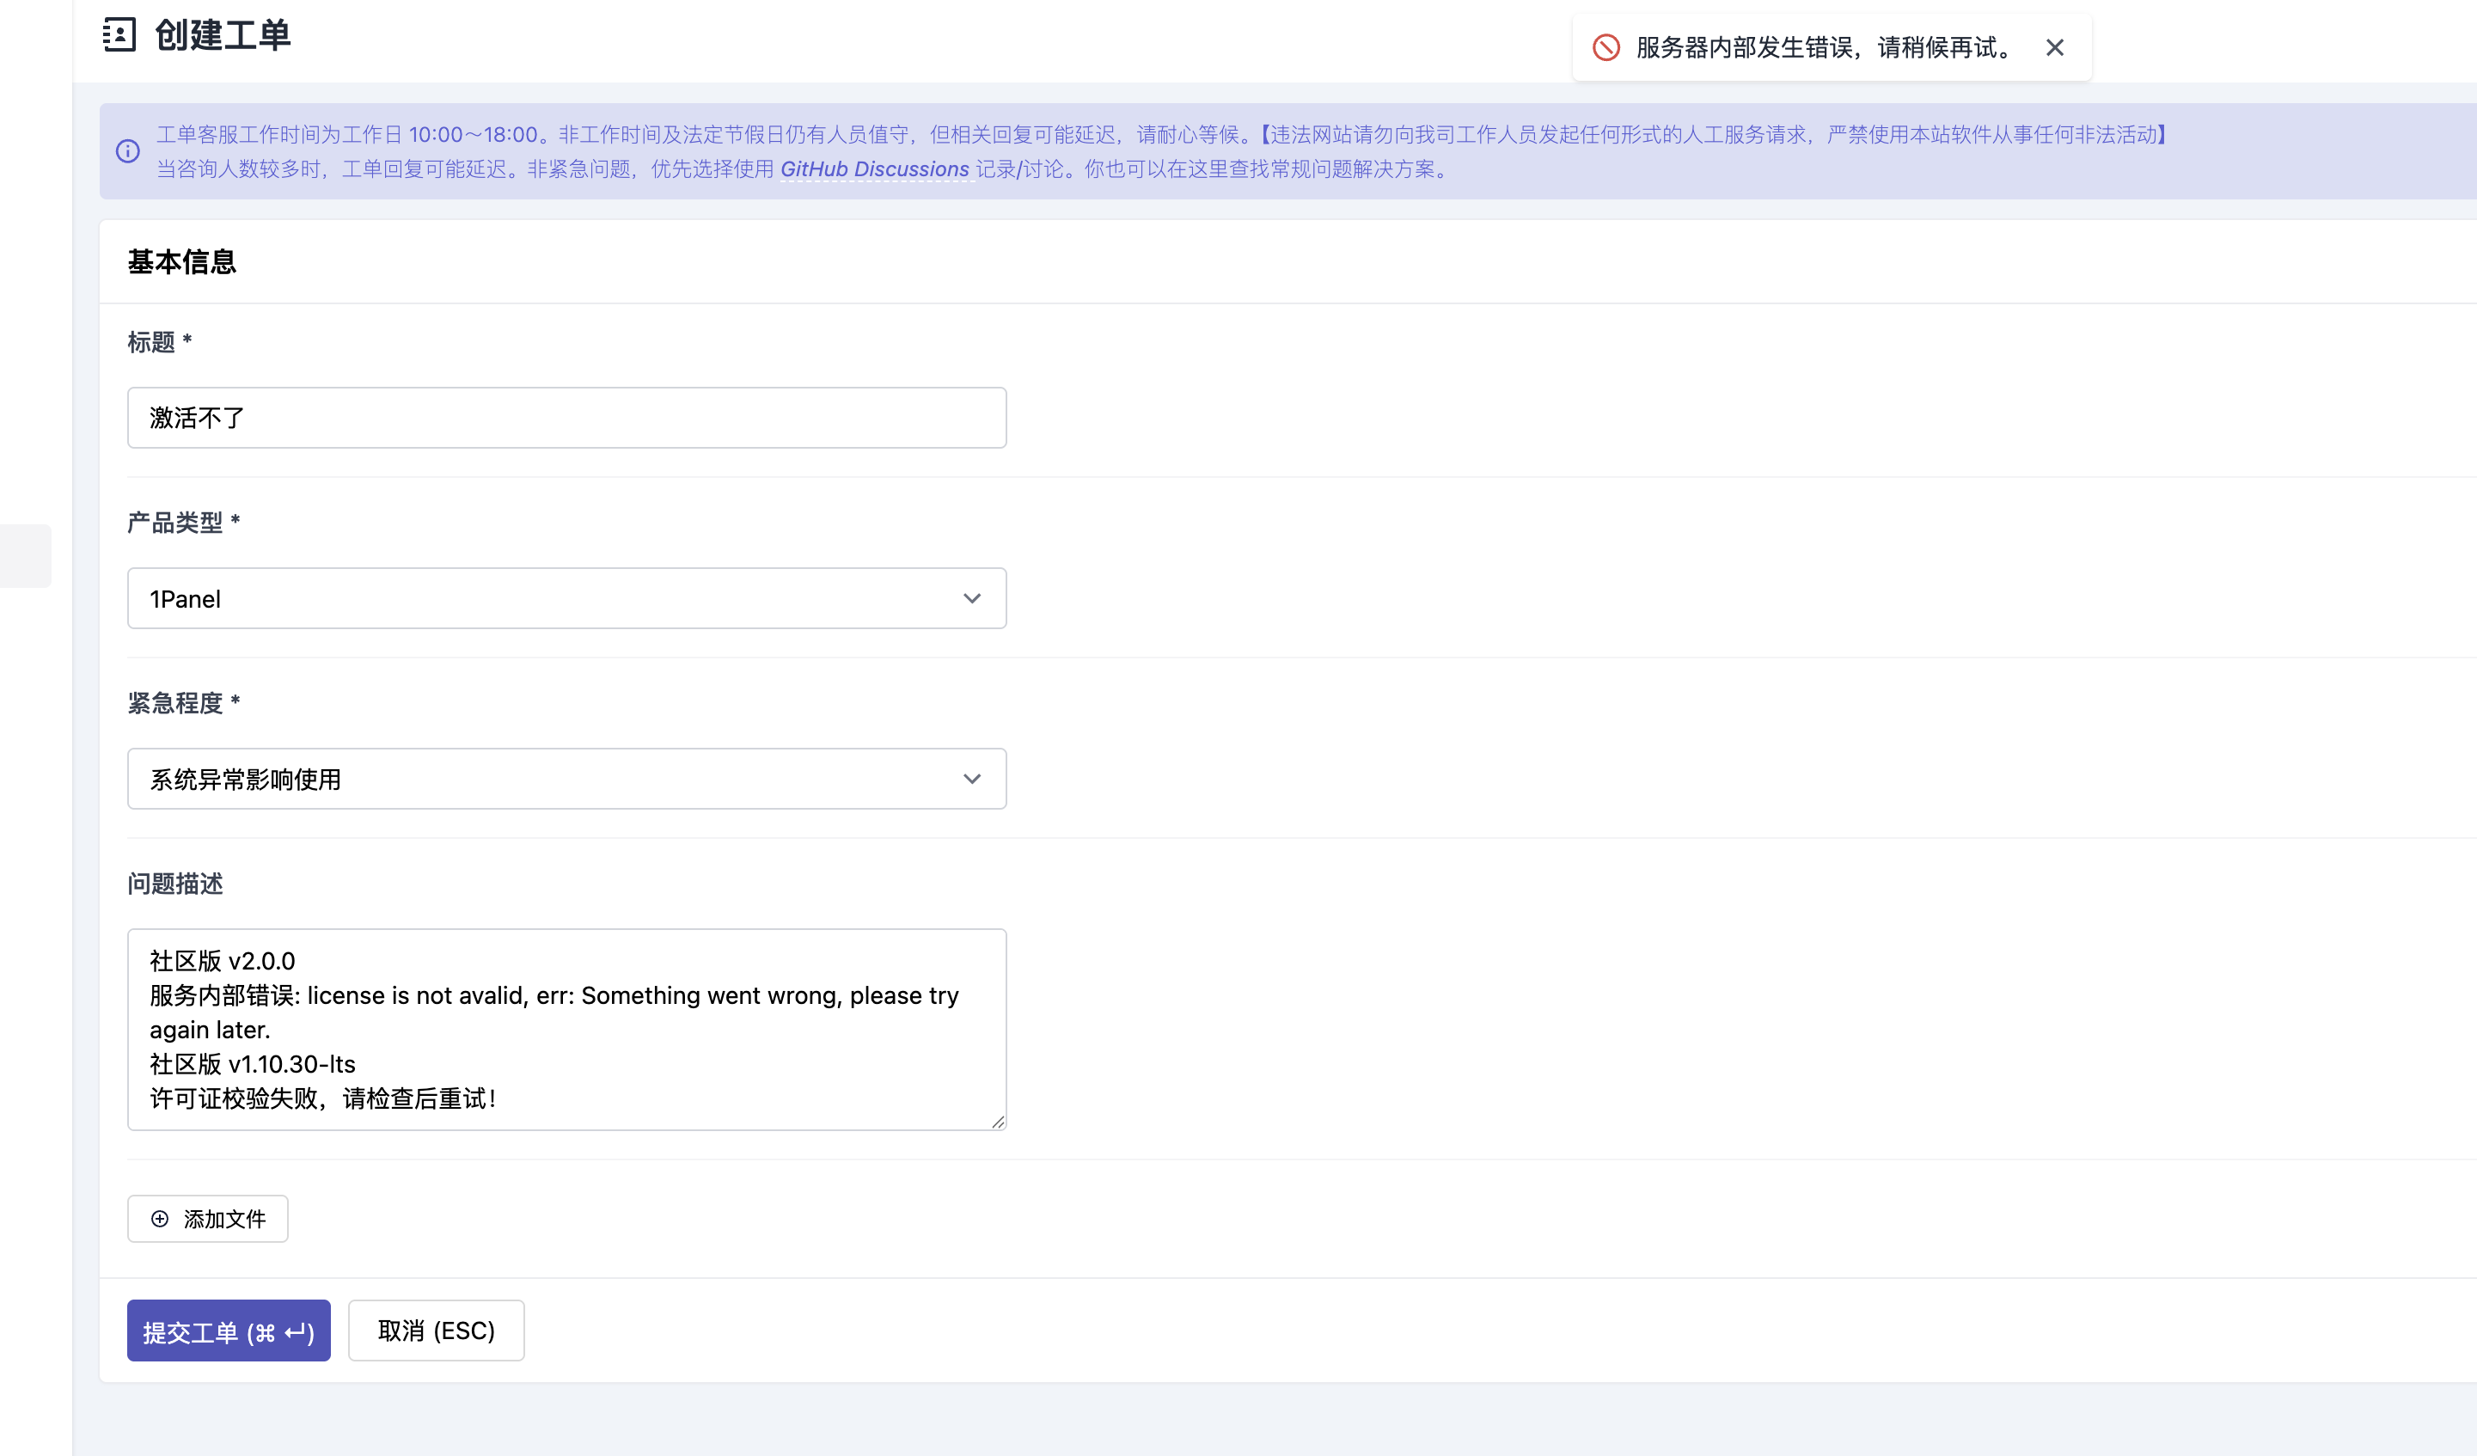Click text line 许可证校验失败，请检查后重试！
Image resolution: width=2477 pixels, height=1456 pixels.
click(324, 1098)
